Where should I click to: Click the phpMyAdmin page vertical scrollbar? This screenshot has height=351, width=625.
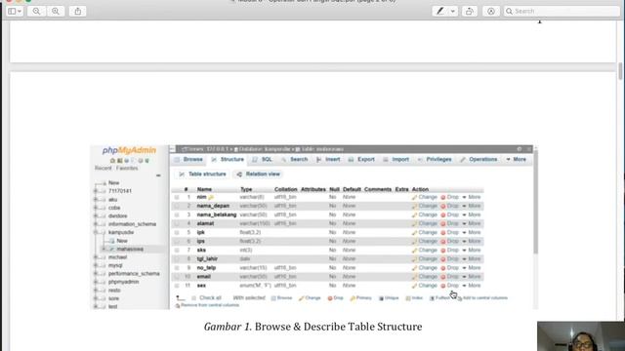[535, 202]
